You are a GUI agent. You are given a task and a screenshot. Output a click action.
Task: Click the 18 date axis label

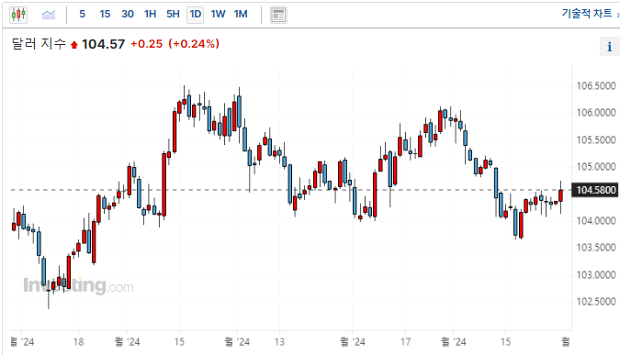[x=78, y=341]
